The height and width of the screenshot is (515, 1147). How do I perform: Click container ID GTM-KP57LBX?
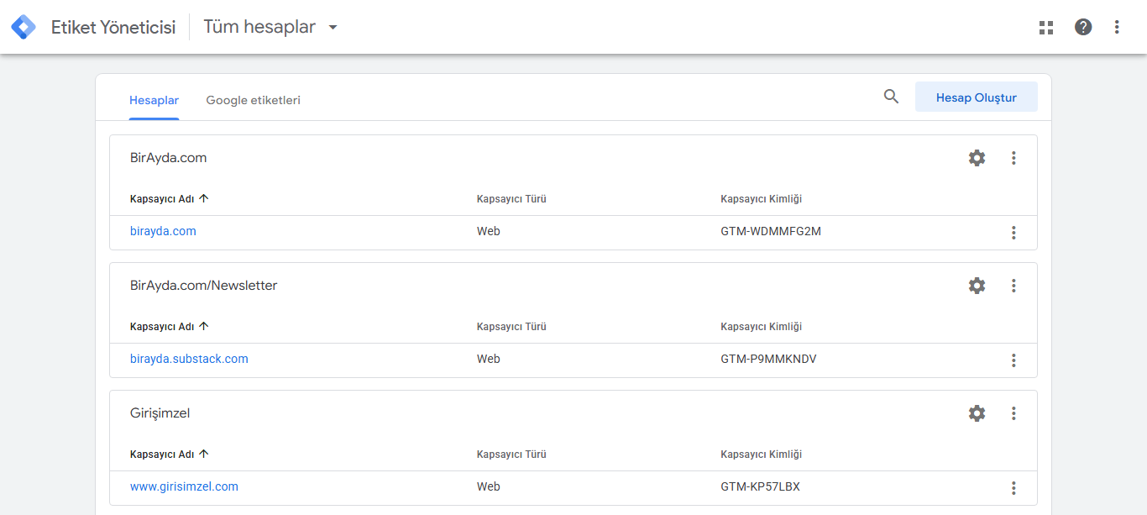pyautogui.click(x=760, y=486)
